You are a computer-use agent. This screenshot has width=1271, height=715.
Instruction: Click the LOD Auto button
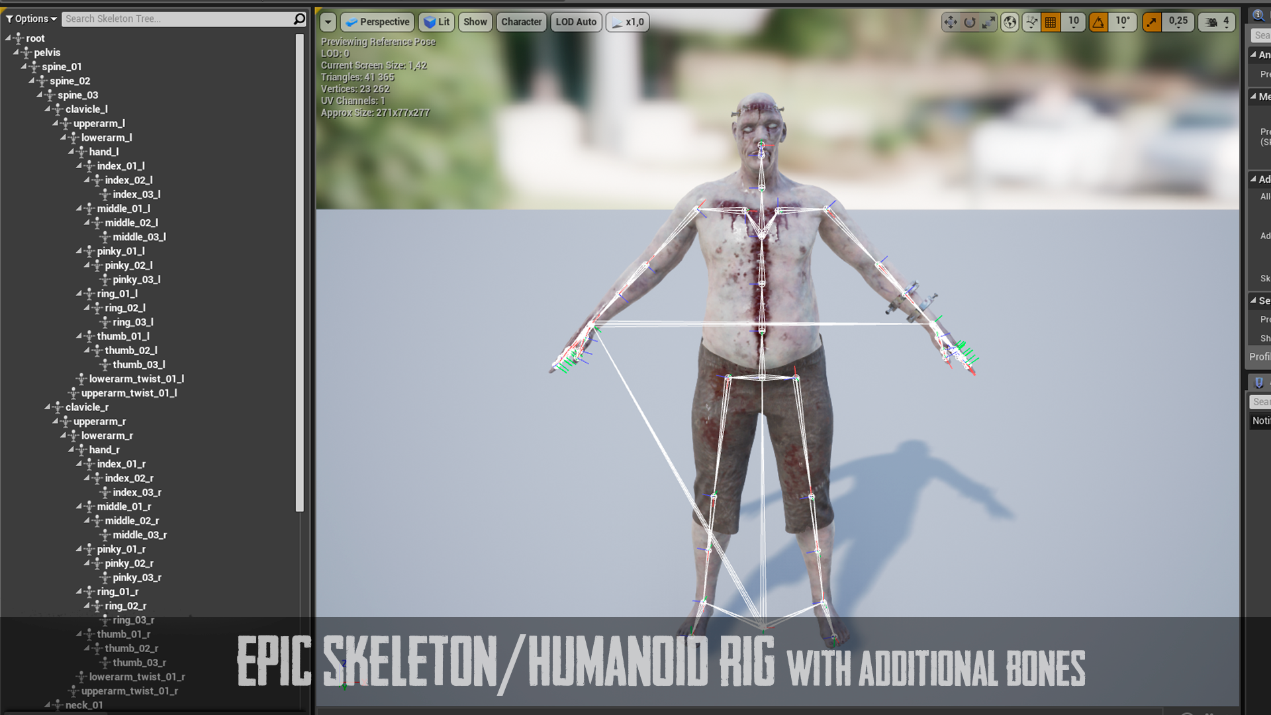pos(575,22)
